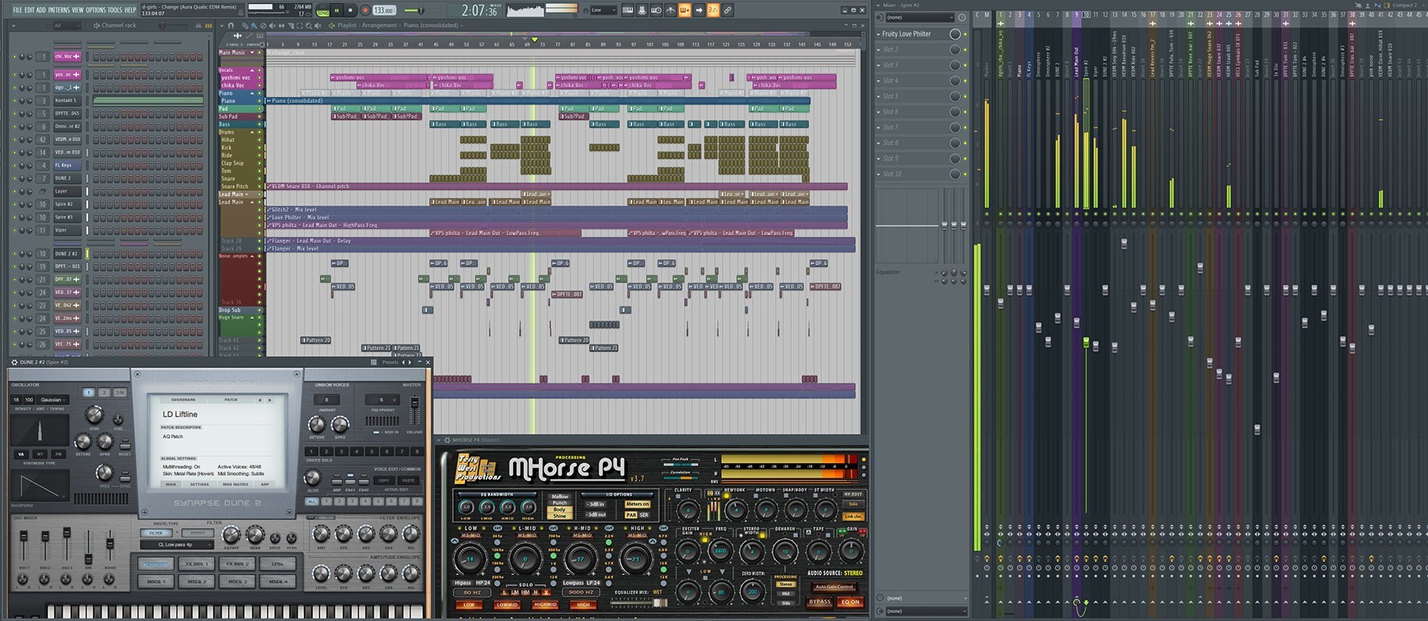Viewport: 1428px width, 621px height.
Task: Select the Piano (consolidated) clip in playlist
Action: point(538,101)
